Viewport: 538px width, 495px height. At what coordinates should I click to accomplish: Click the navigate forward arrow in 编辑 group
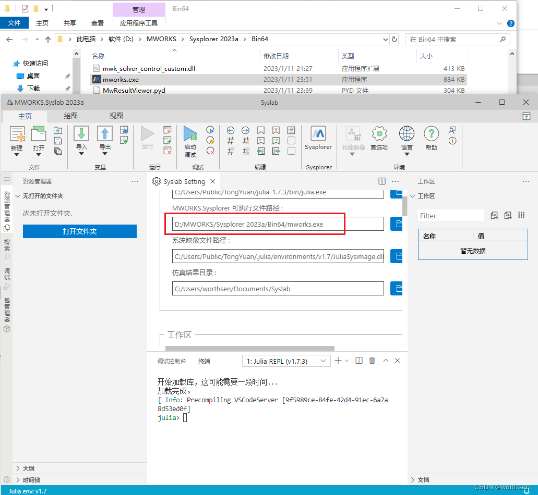(245, 130)
